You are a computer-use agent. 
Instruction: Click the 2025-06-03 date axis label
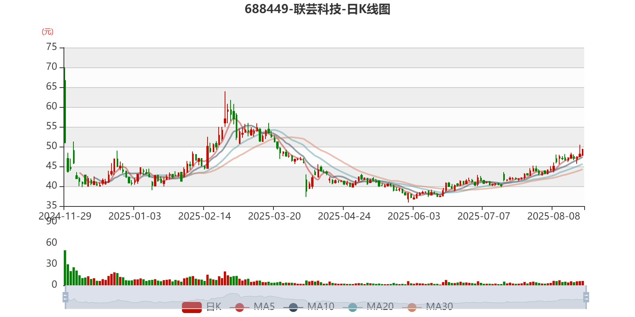(x=414, y=216)
